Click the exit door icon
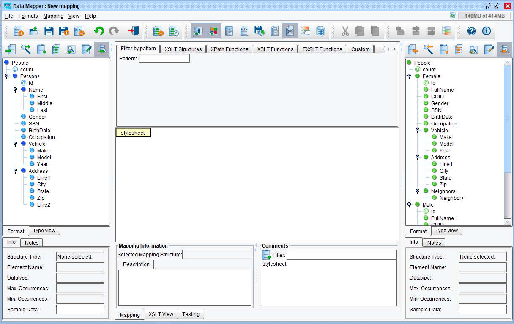 [x=134, y=31]
